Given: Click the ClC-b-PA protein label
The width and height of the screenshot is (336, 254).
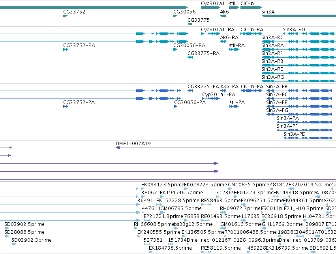Looking at the screenshot, I should click(252, 87).
